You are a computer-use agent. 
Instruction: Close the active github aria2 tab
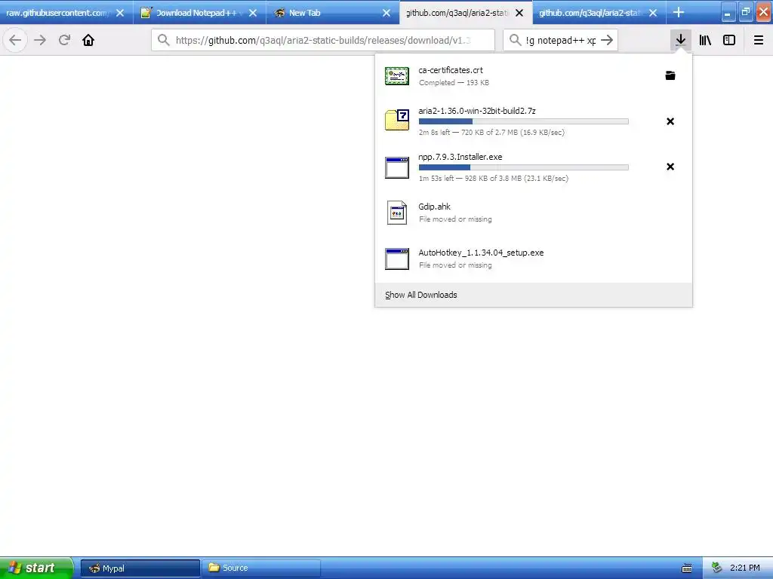519,13
